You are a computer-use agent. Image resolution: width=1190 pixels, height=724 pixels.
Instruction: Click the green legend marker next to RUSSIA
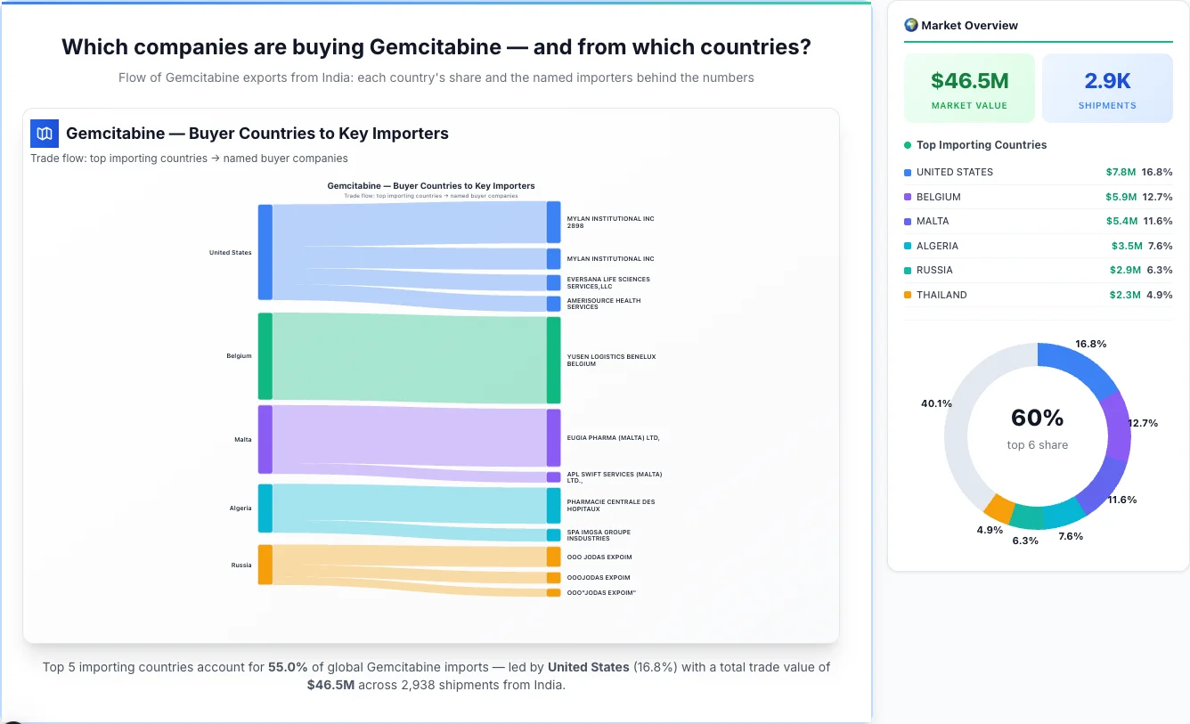[x=908, y=270]
